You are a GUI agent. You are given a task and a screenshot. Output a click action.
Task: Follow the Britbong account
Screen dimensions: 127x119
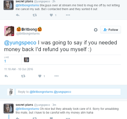coord(110,30)
